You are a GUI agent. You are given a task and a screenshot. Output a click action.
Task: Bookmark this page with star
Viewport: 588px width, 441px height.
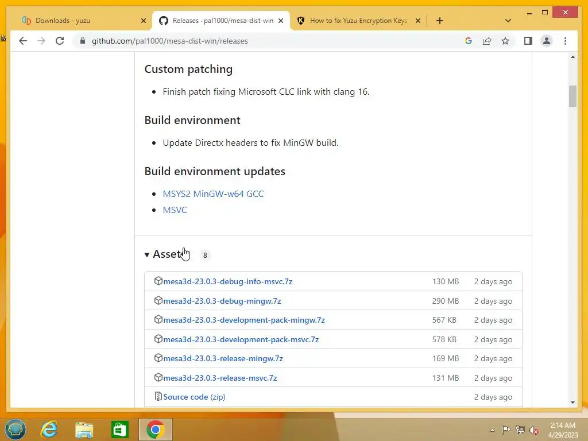point(505,41)
